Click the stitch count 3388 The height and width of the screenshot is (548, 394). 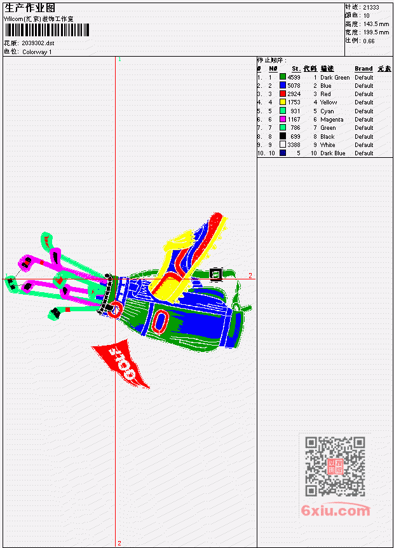pyautogui.click(x=294, y=144)
